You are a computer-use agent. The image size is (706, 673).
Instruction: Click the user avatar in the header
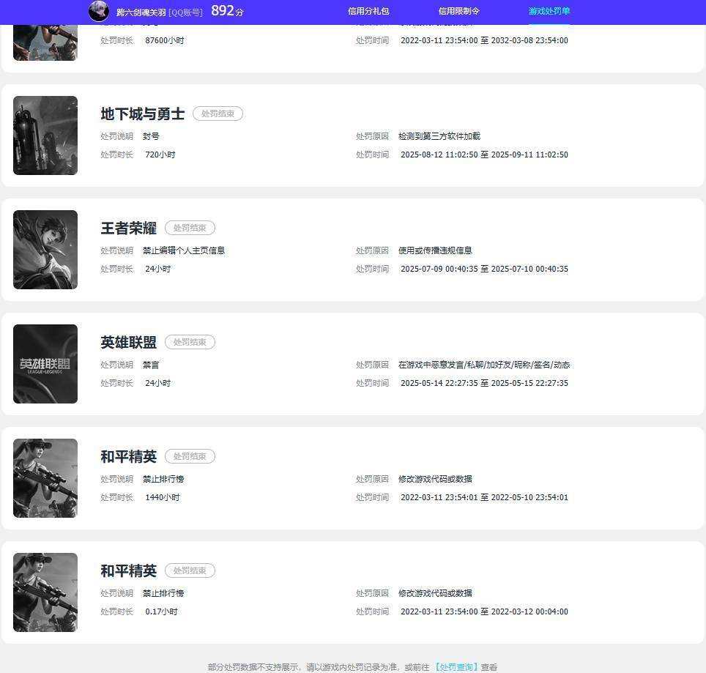[99, 11]
